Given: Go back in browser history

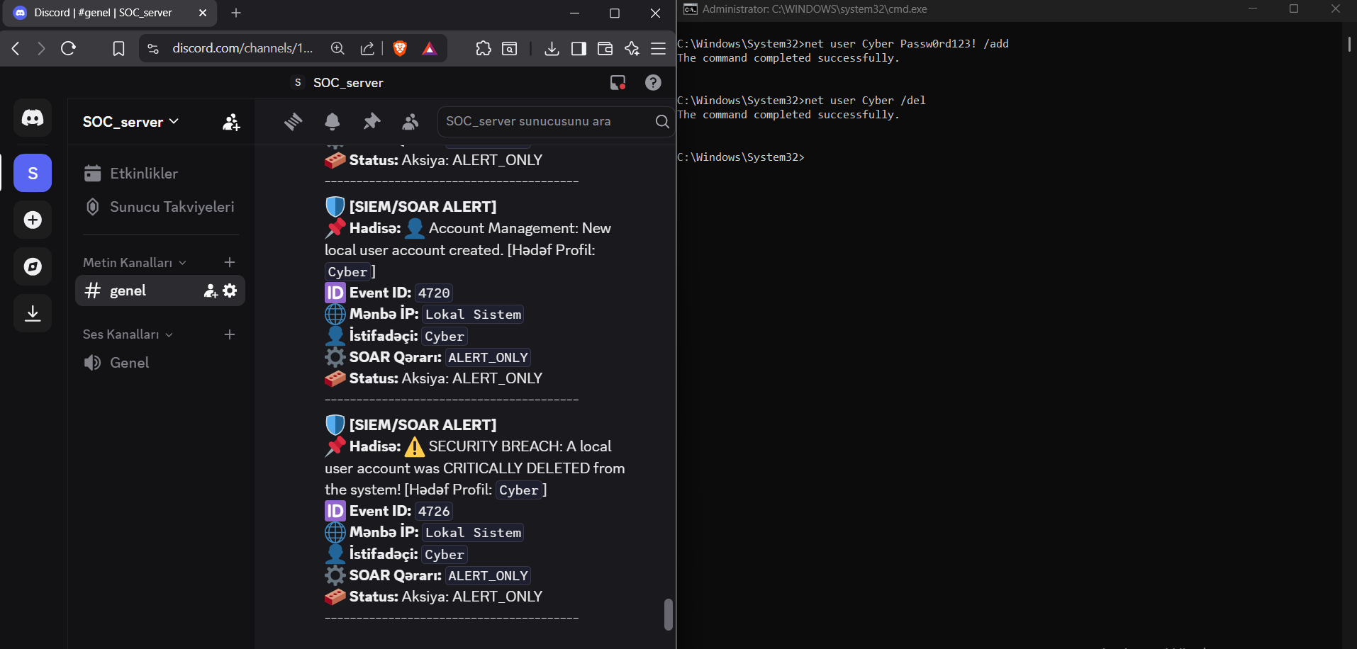Looking at the screenshot, I should point(16,48).
